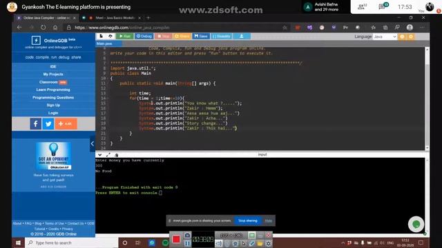Open the browser favorites list icon
Image resolution: width=442 pixels, height=248 pixels.
pyautogui.click(x=373, y=28)
